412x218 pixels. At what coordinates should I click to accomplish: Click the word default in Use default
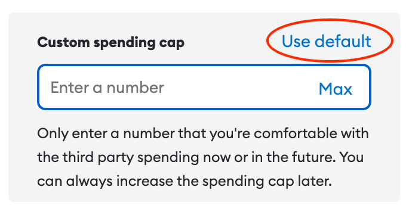343,41
